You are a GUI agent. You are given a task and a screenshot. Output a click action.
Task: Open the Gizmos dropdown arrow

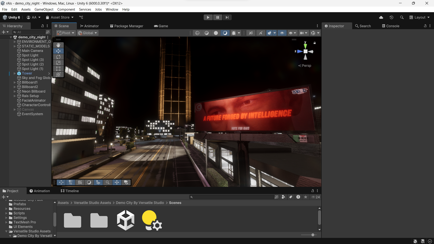(318, 33)
